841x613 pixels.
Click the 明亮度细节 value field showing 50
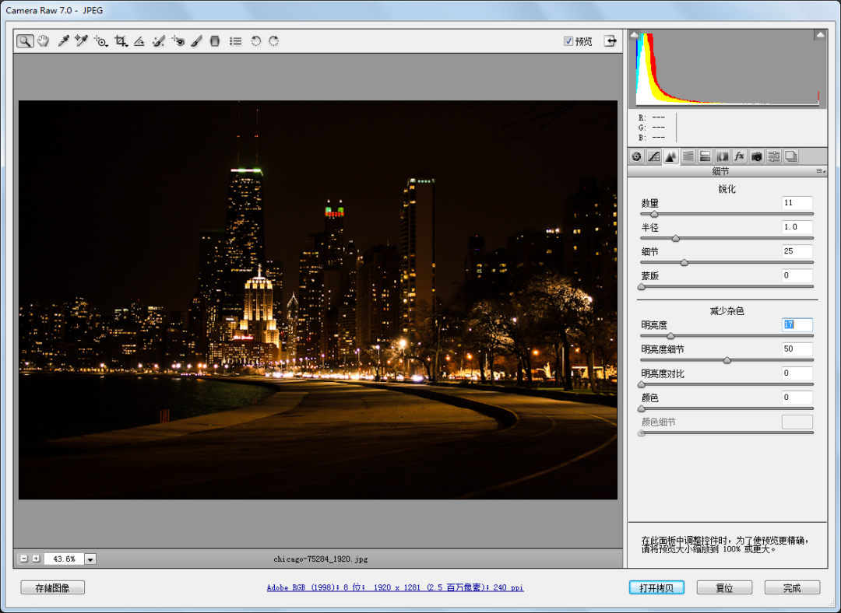click(797, 349)
